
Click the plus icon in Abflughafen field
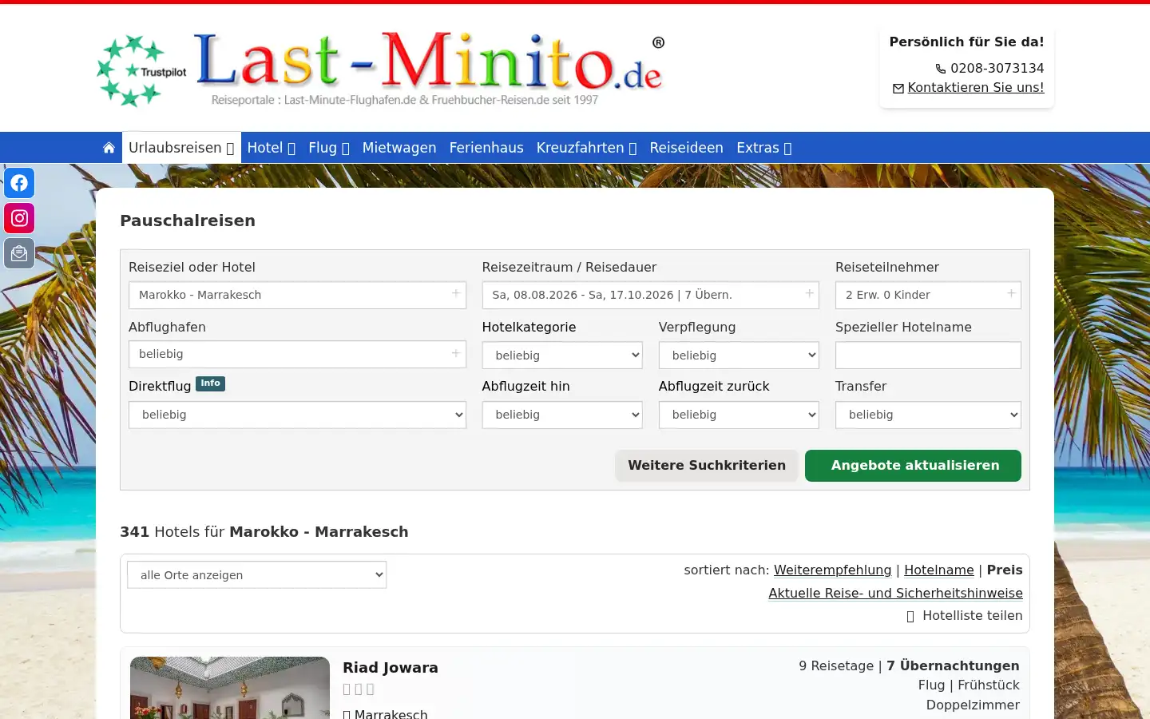point(456,352)
